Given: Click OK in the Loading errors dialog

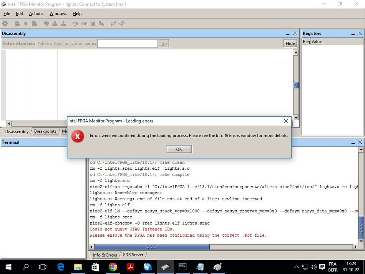Looking at the screenshot, I should 179,149.
